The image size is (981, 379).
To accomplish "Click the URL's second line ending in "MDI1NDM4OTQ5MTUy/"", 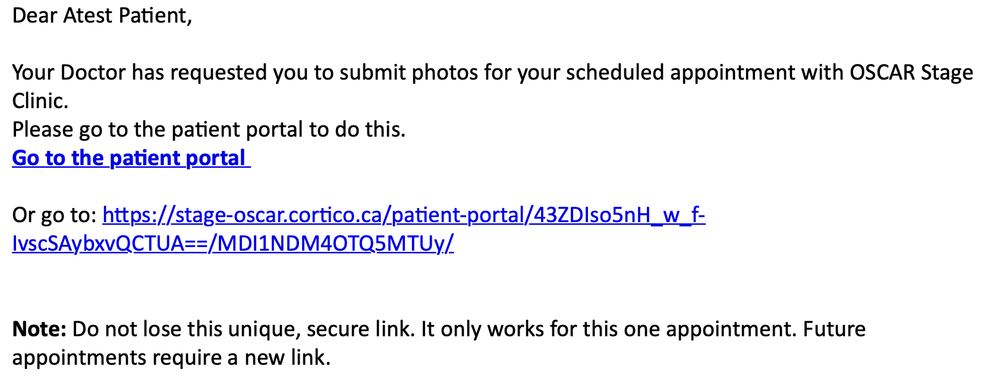I will 232,244.
